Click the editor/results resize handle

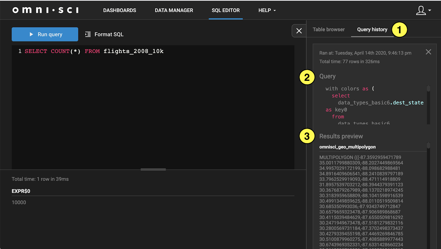point(153,170)
